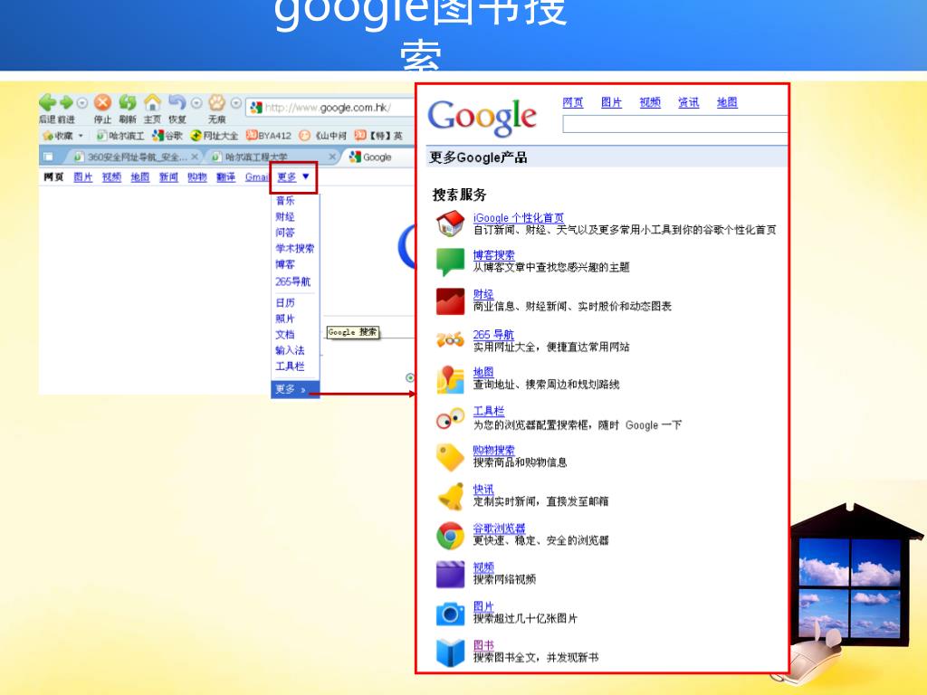Expand the 更多 dropdown in nav bar
Image resolution: width=927 pixels, height=695 pixels.
[293, 177]
